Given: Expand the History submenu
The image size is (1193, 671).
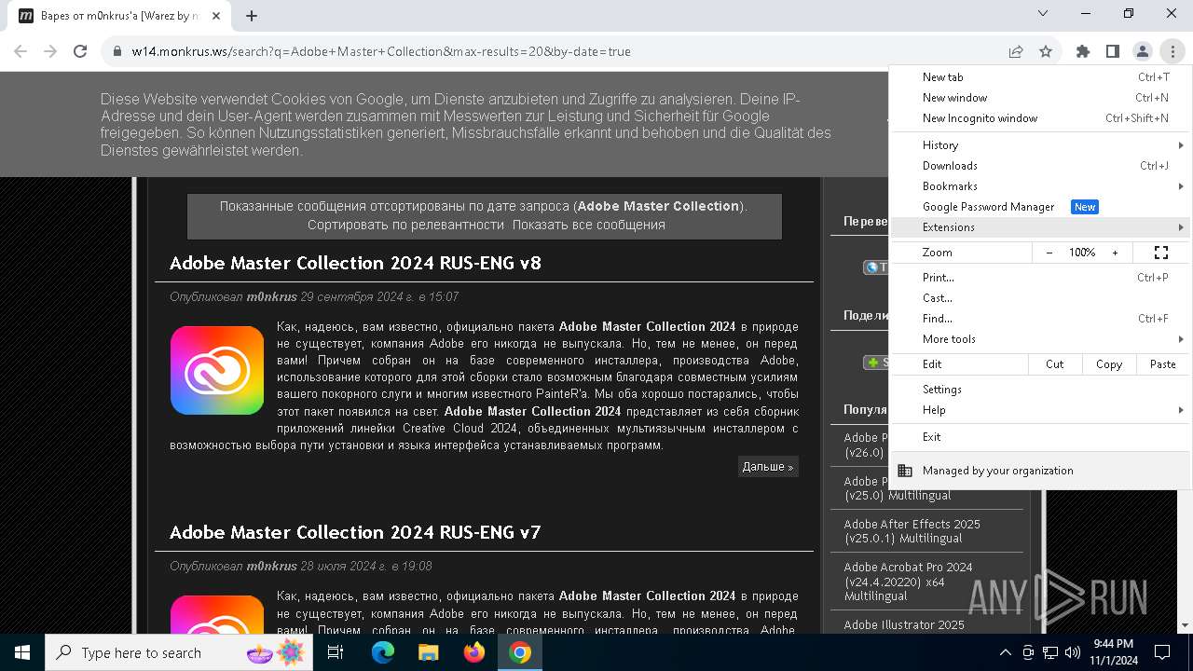Looking at the screenshot, I should [x=1039, y=145].
